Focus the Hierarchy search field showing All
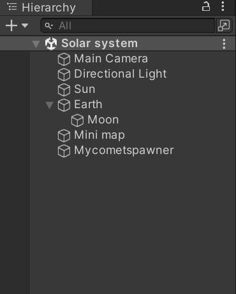This screenshot has width=236, height=294. click(128, 25)
